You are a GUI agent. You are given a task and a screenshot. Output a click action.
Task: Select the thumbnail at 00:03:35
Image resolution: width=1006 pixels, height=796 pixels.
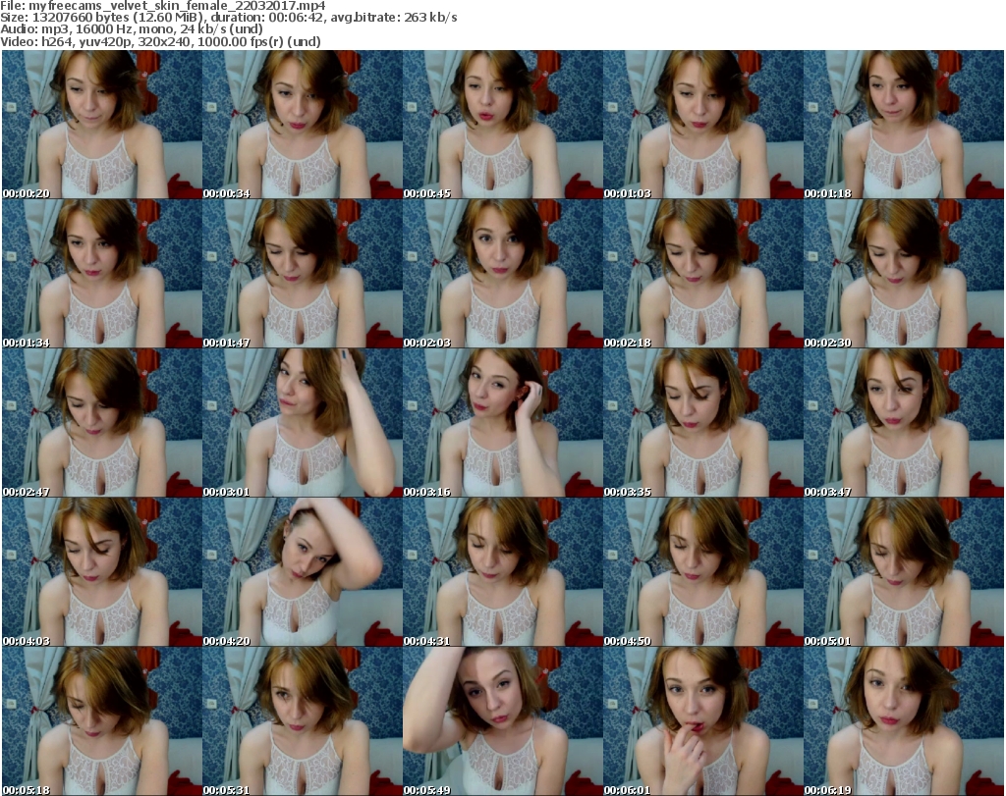coord(703,423)
